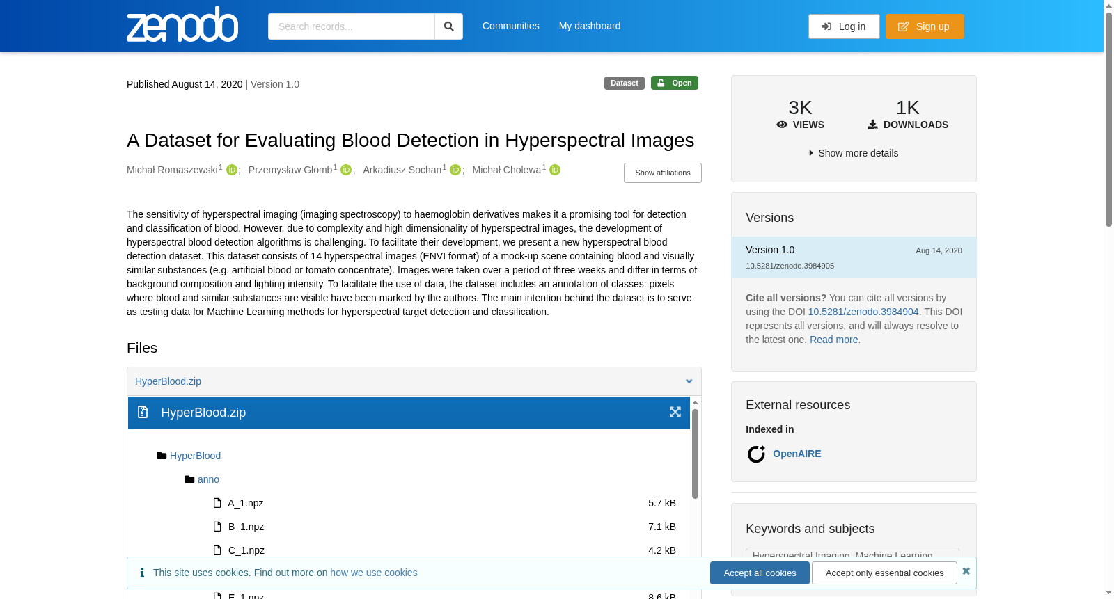This screenshot has height=599, width=1114.
Task: Click Accept only essential cookies
Action: [x=884, y=573]
